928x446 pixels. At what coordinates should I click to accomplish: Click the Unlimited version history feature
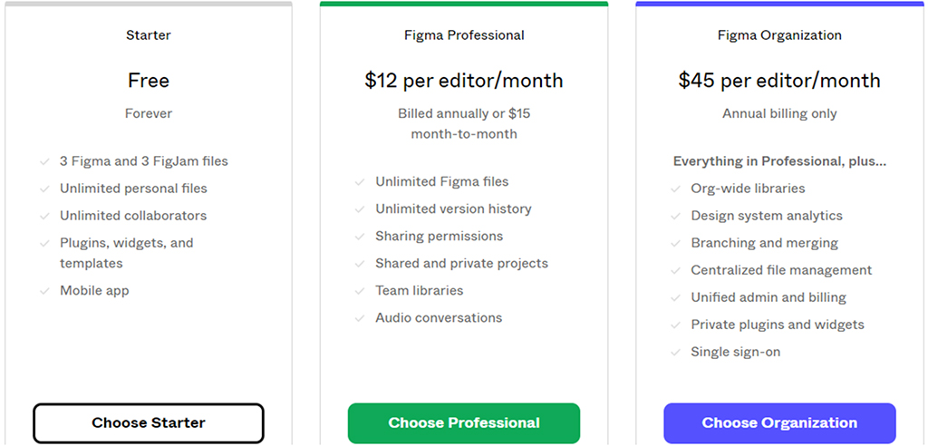pyautogui.click(x=453, y=208)
